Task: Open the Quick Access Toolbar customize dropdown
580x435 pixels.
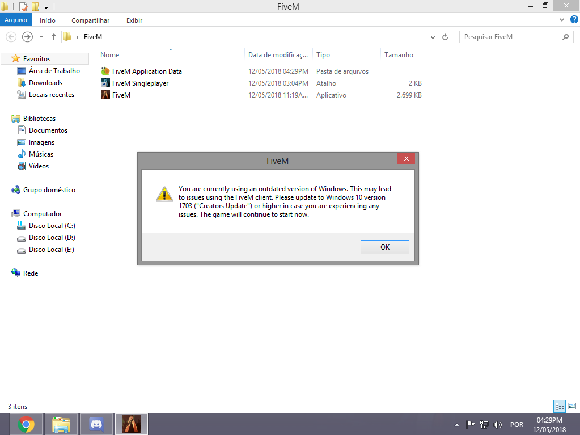Action: click(46, 7)
